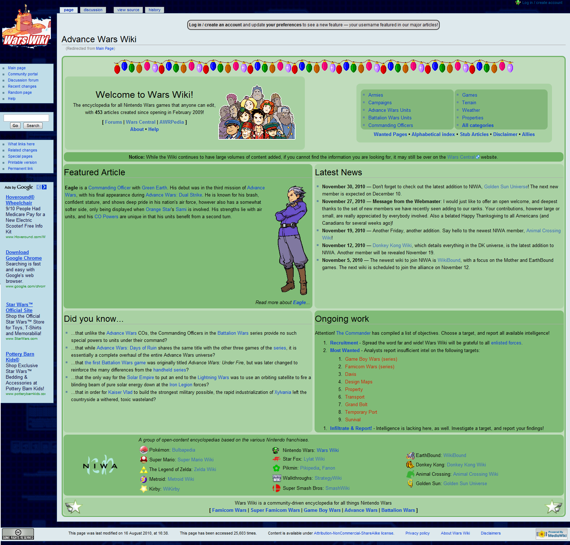This screenshot has width=570, height=545.
Task: Click the Pokémon Poké Ball icon
Action: 144,450
